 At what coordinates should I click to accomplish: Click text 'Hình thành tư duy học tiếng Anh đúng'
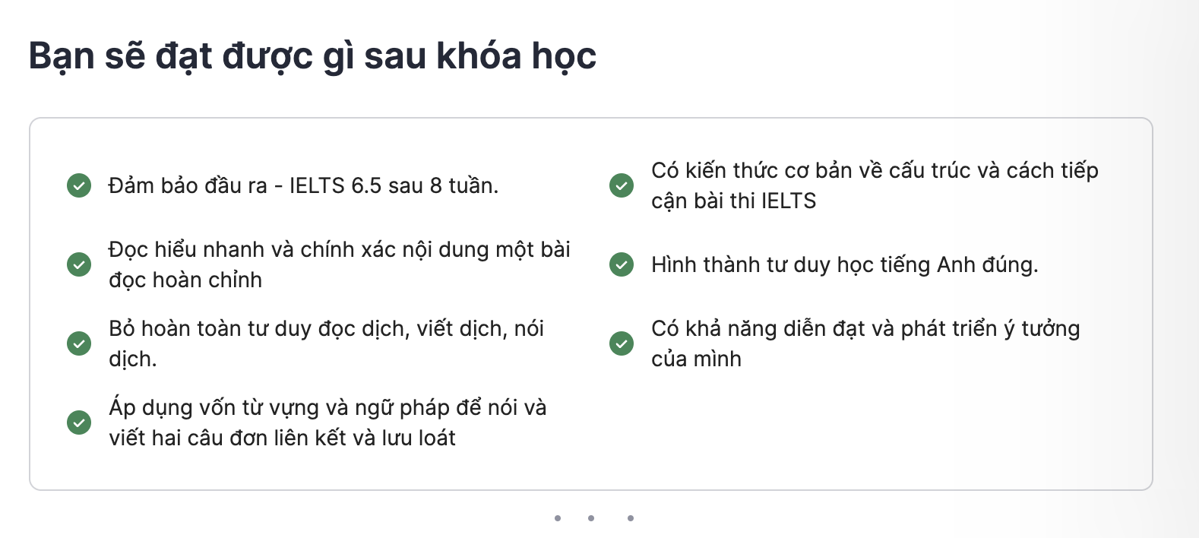pos(844,265)
